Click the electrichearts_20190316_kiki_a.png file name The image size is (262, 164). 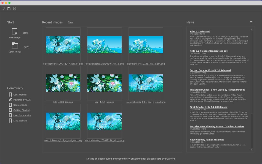tap(105, 64)
